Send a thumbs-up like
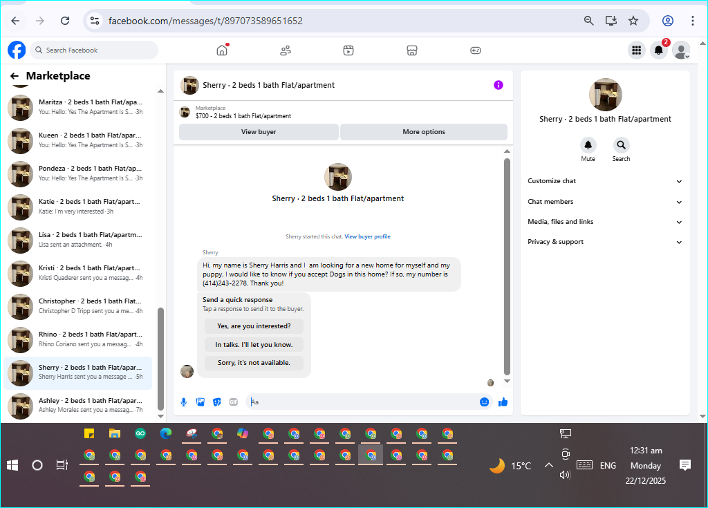 (503, 402)
